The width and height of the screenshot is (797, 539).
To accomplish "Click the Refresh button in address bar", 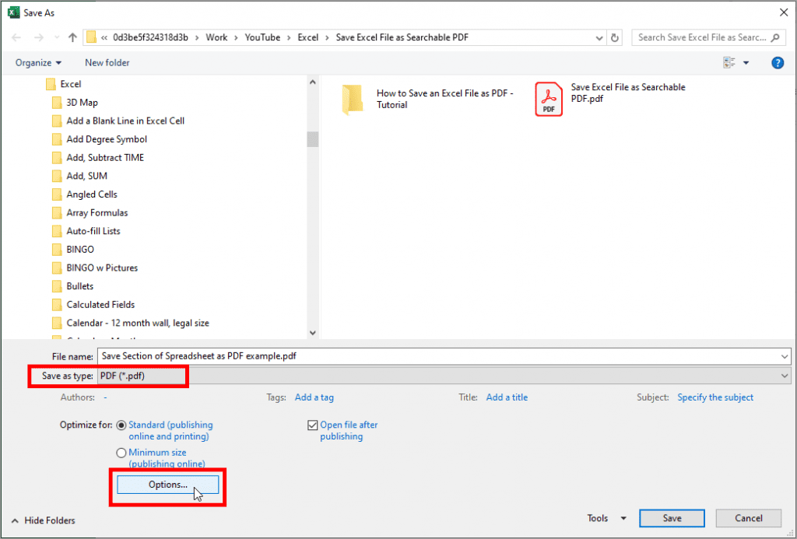I will 615,37.
